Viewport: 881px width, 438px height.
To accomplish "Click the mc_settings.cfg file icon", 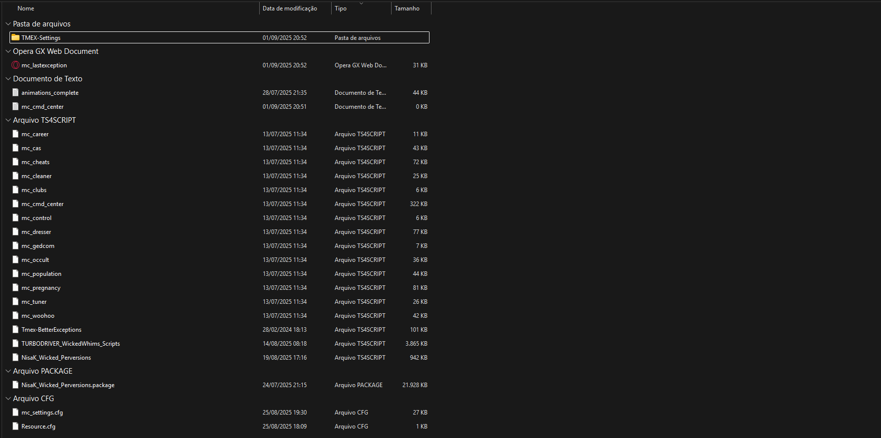I will (15, 412).
